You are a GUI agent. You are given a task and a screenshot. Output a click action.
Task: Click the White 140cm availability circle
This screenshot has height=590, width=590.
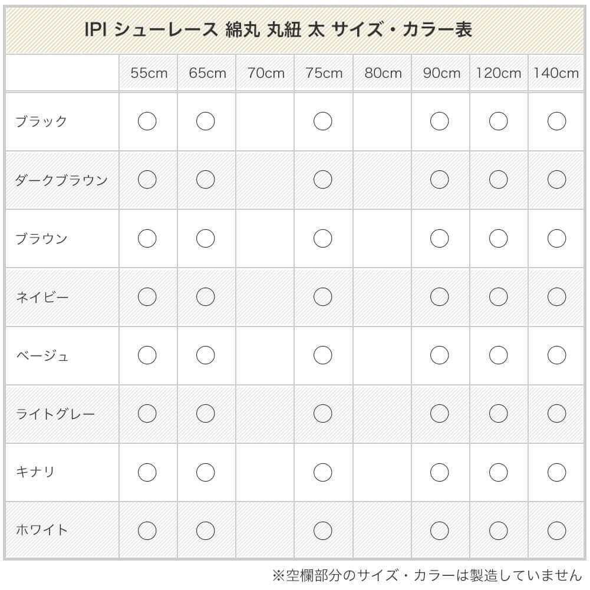(556, 530)
